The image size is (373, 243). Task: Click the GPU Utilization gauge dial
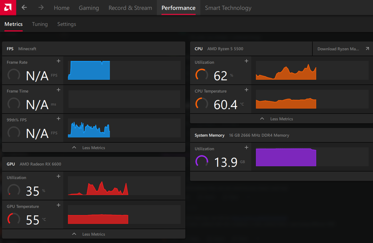click(x=14, y=190)
